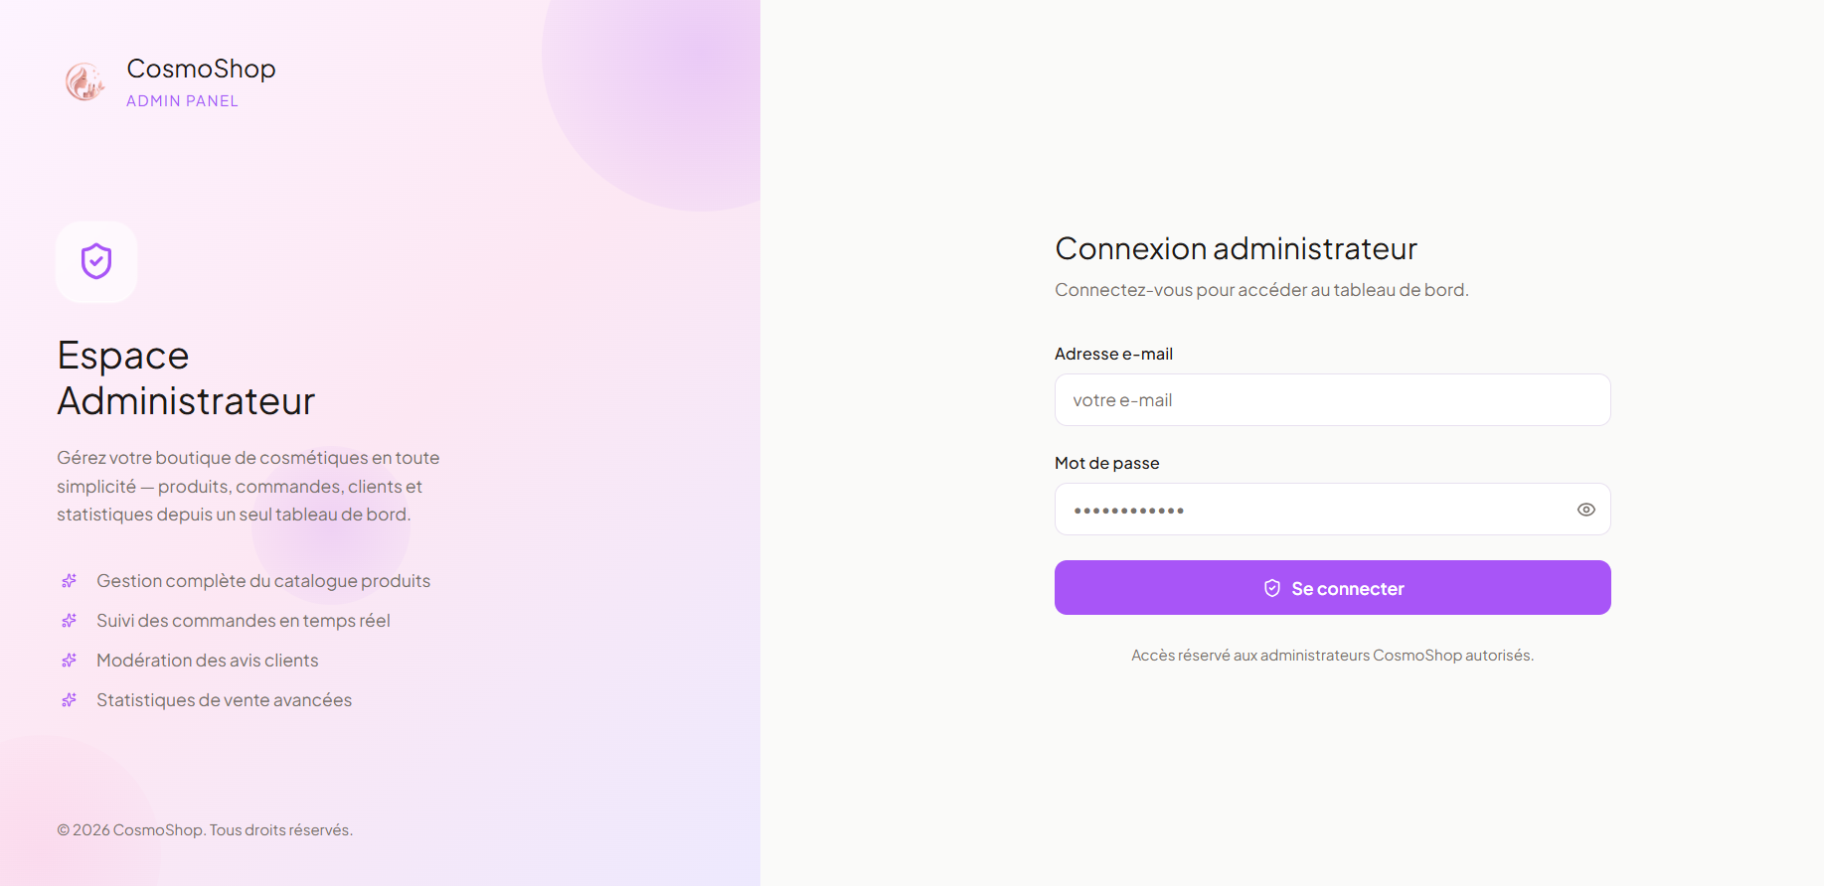Click the Mot de passe label
This screenshot has width=1824, height=886.
click(1106, 463)
